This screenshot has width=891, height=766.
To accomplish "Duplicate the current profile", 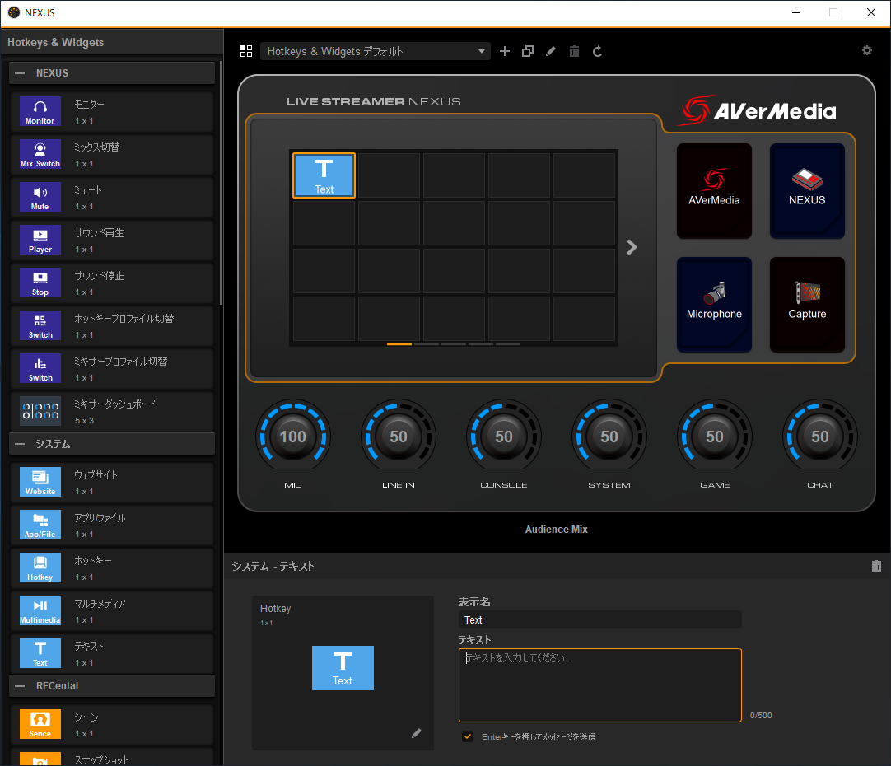I will tap(528, 52).
